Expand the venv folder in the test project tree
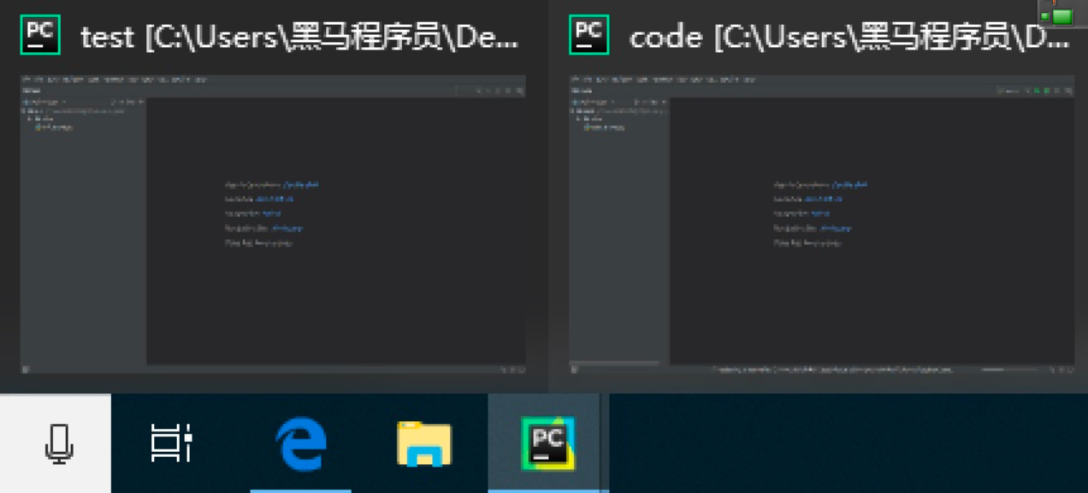1088x493 pixels. coord(28,120)
